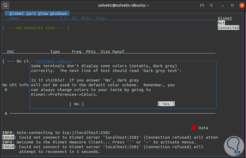Click the Manuf column header
This screenshot has width=246, height=158.
click(118, 52)
